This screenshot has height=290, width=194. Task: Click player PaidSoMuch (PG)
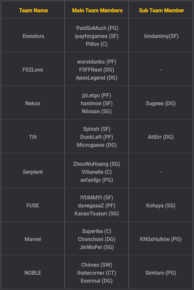[97, 28]
